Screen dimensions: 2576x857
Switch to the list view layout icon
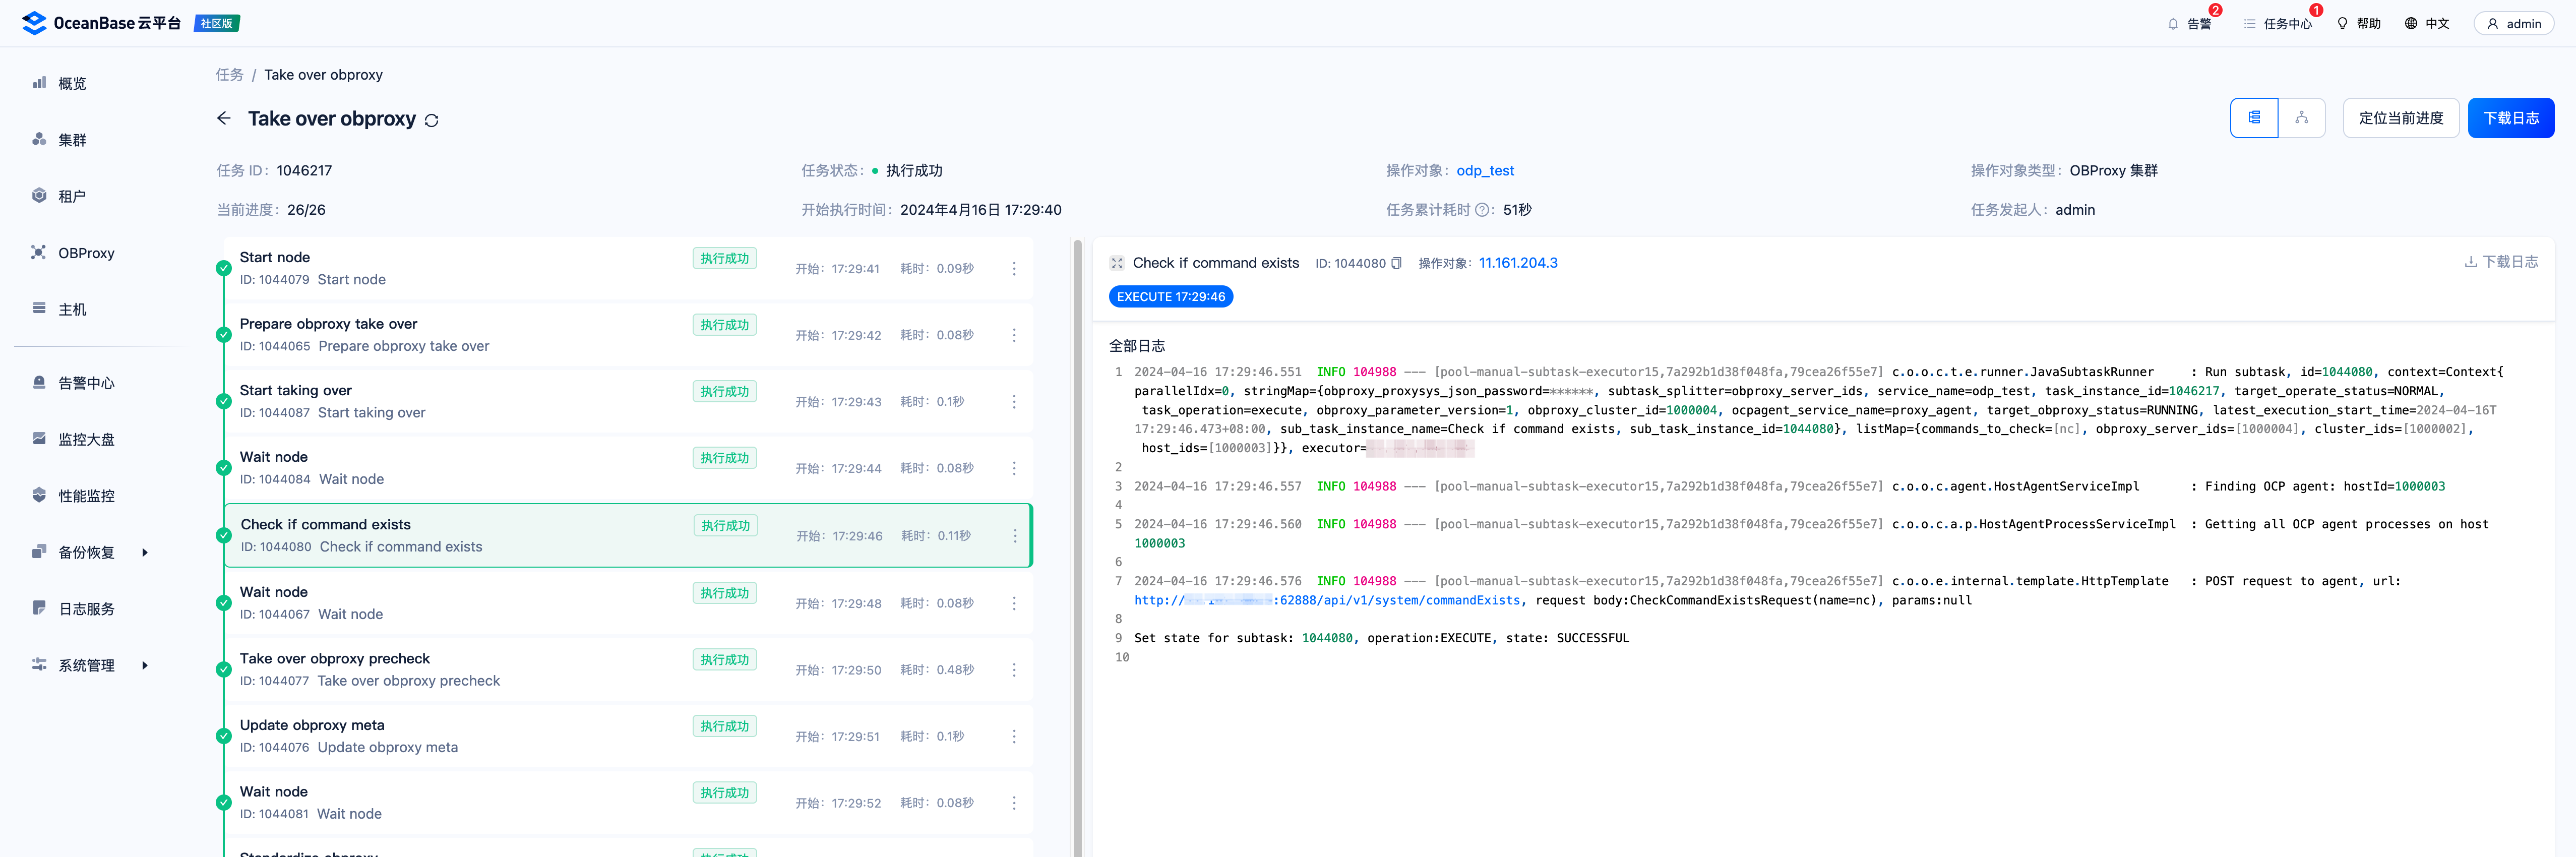click(x=2254, y=118)
